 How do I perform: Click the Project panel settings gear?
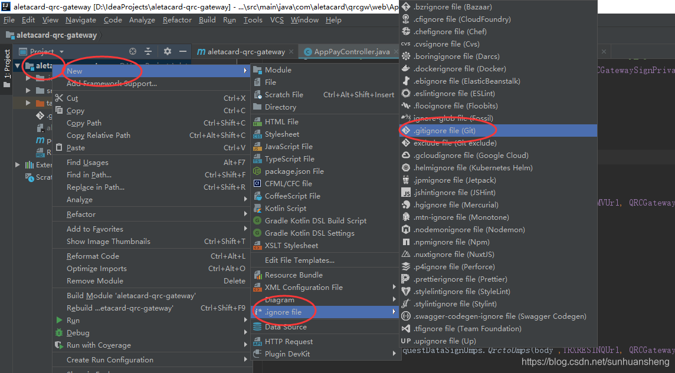(x=168, y=52)
